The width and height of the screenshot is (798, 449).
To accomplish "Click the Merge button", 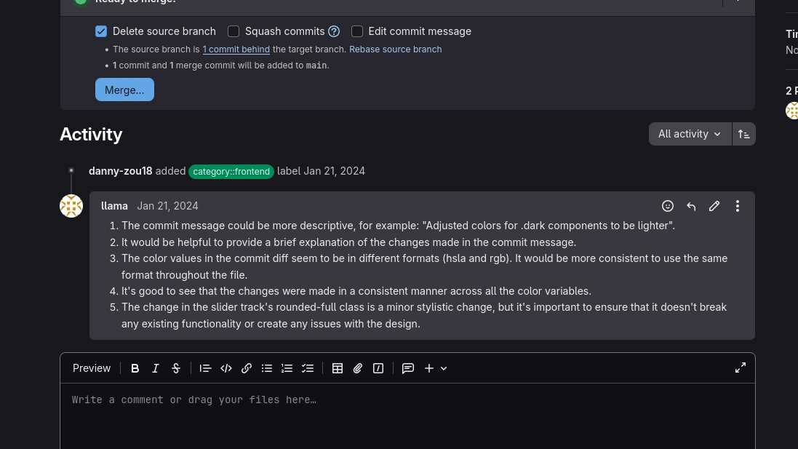I will click(124, 90).
